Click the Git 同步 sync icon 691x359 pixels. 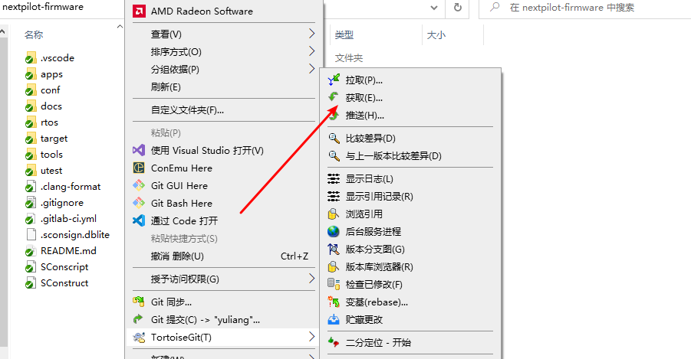[x=139, y=302]
